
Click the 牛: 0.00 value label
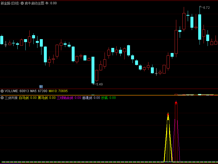point(51,3)
